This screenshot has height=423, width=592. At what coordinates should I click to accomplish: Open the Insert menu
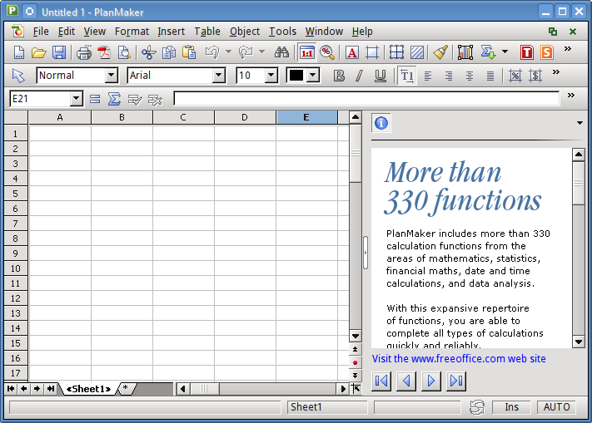(171, 32)
